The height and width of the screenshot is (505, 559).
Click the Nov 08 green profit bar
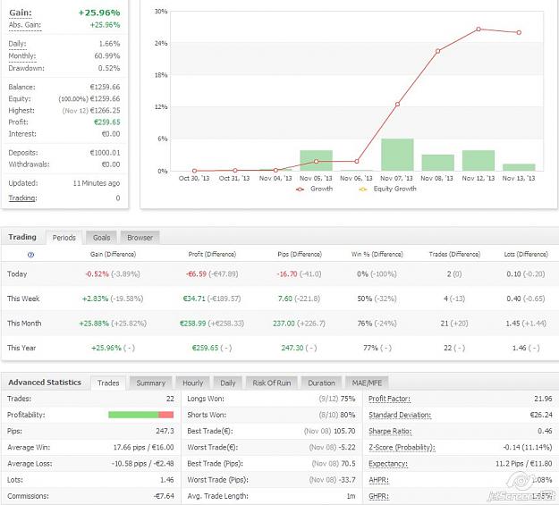coord(437,163)
